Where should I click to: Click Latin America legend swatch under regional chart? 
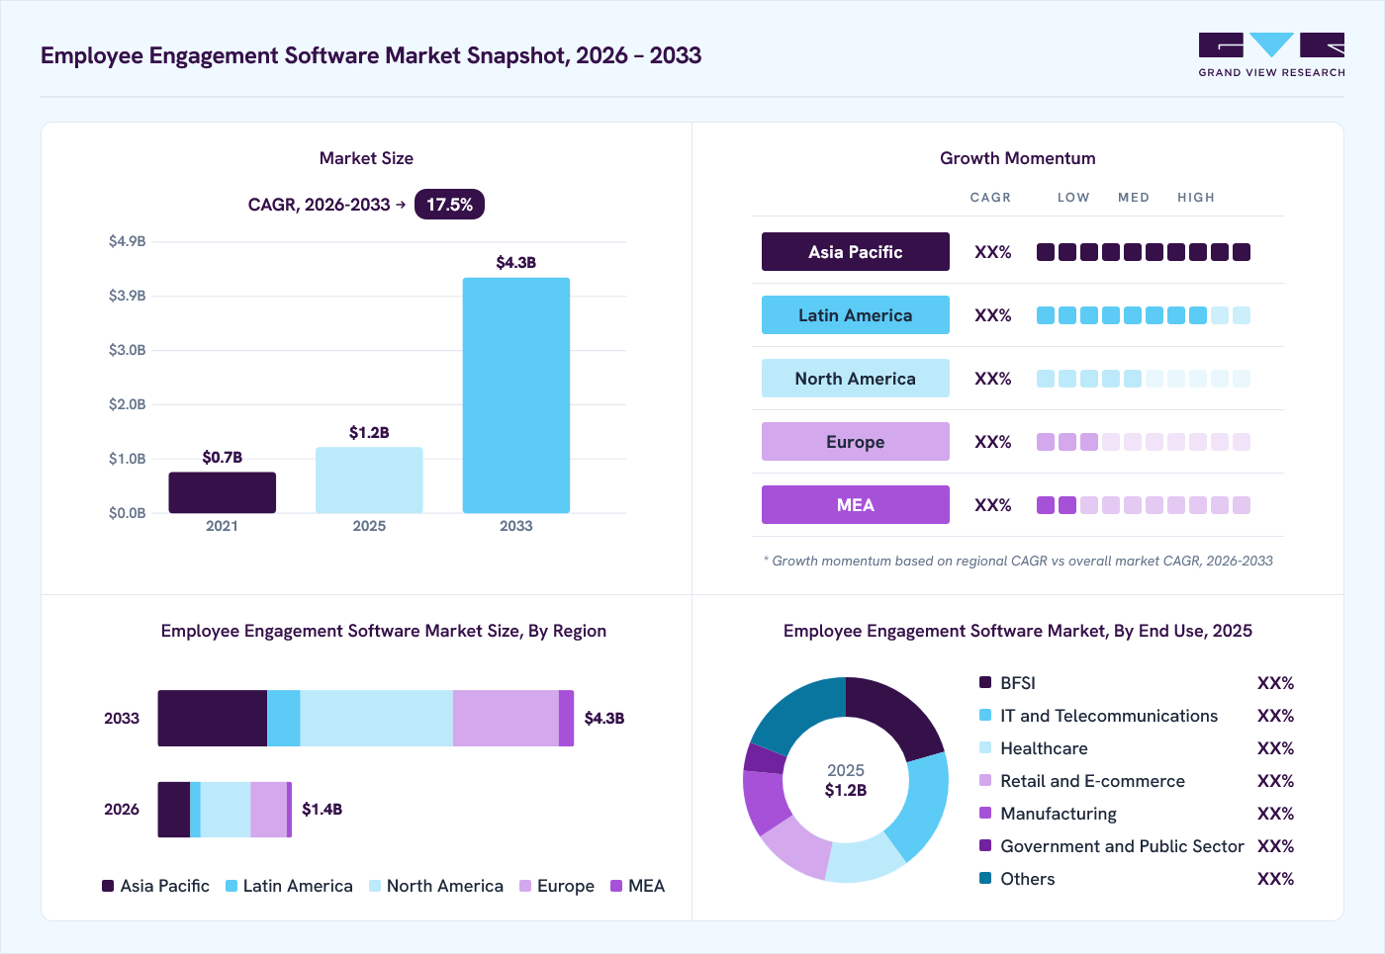coord(231,886)
